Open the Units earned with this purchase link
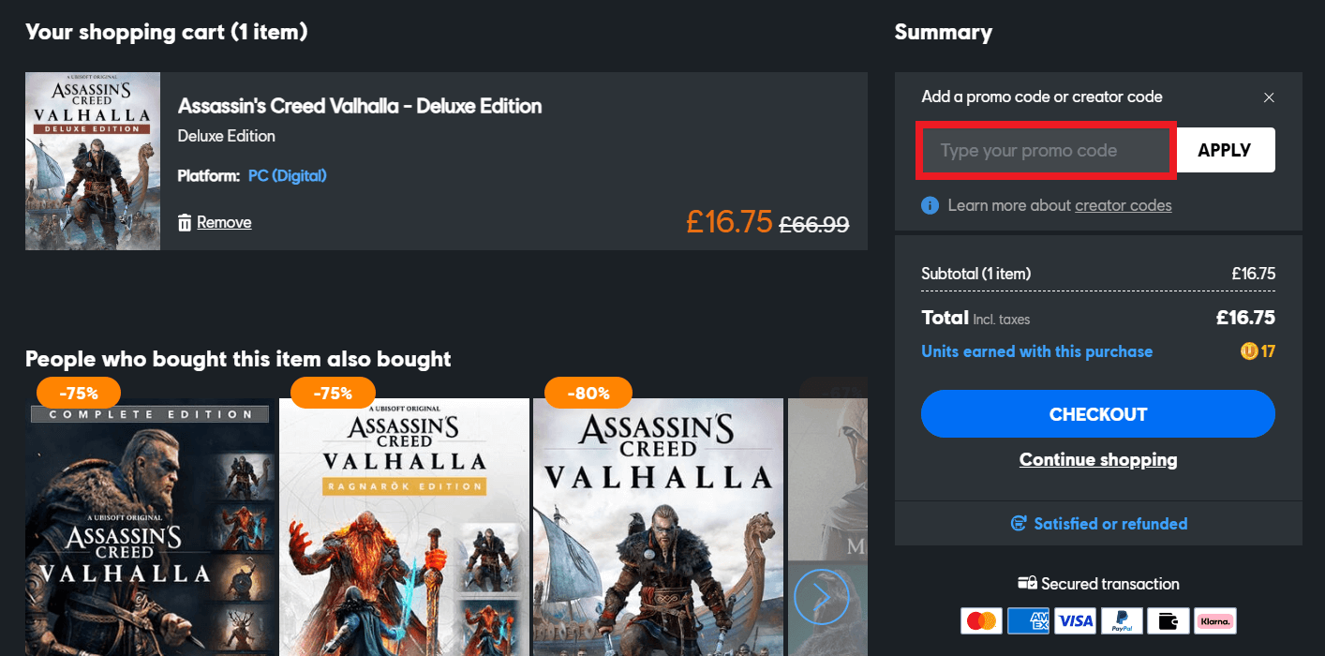The image size is (1325, 656). coord(1036,351)
